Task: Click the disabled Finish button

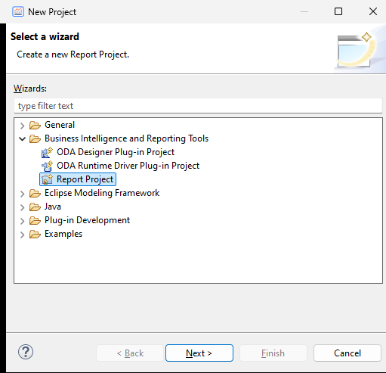Action: click(x=273, y=353)
